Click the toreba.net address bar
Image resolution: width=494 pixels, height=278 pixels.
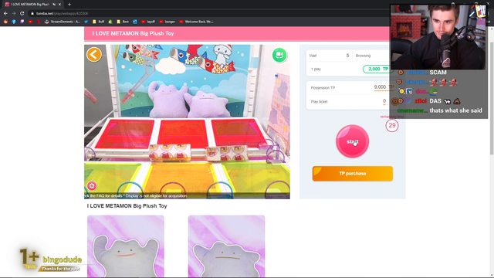pyautogui.click(x=208, y=14)
